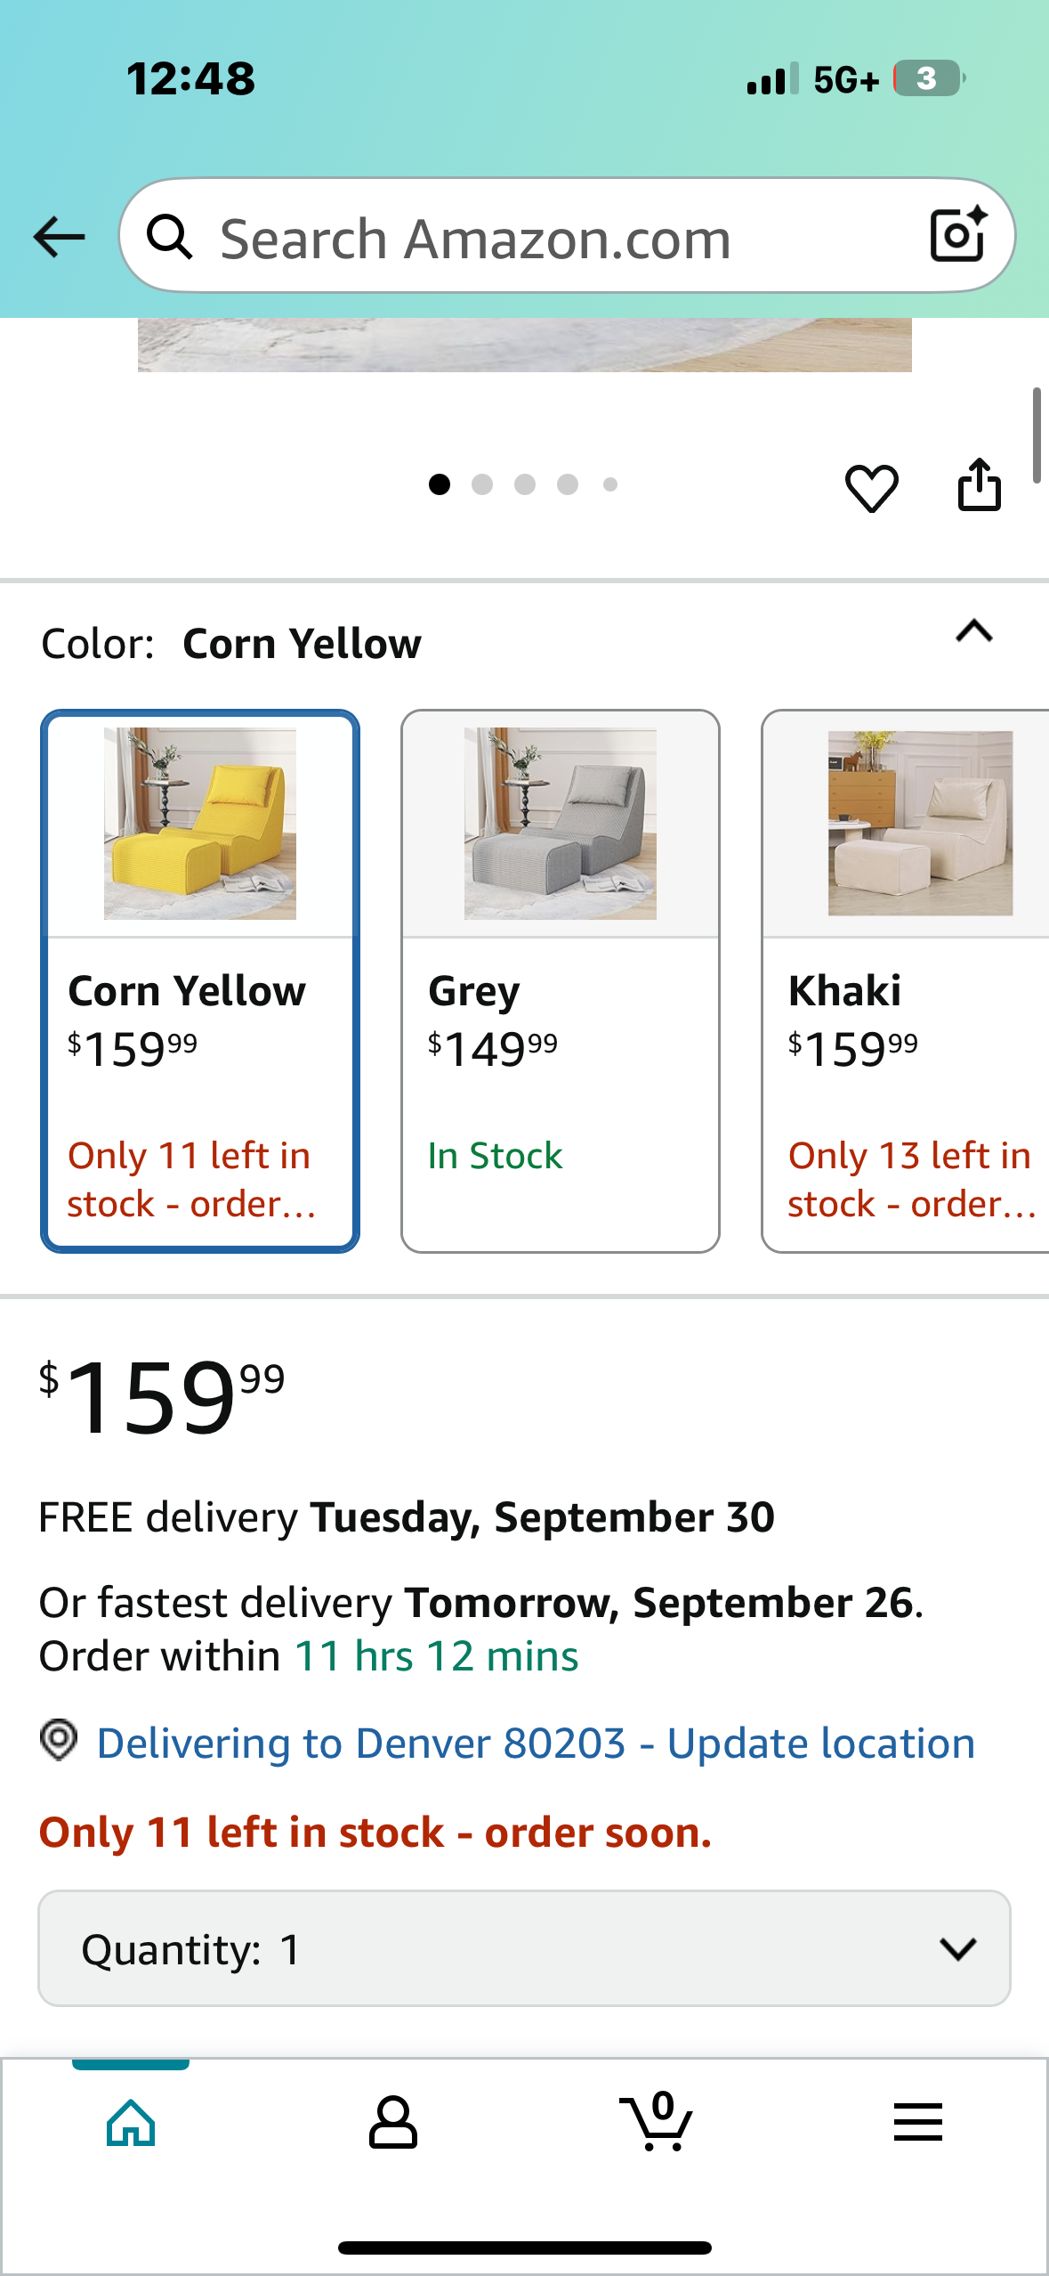This screenshot has width=1049, height=2276.
Task: Click Delivering to Denver 80203 link
Action: pos(536,1744)
